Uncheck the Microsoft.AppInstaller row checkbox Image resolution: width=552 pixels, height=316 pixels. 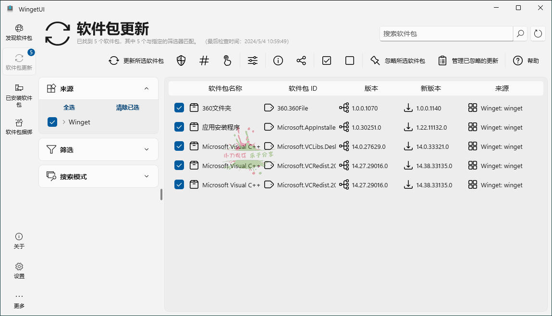[179, 127]
